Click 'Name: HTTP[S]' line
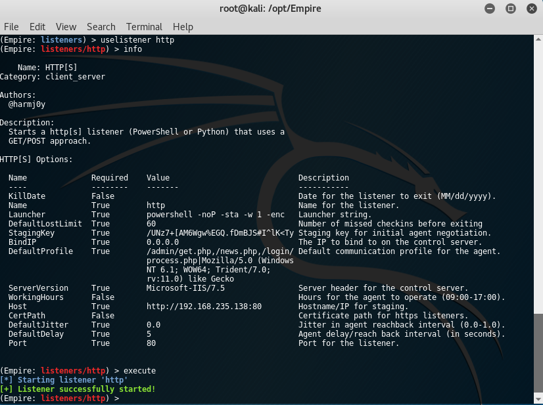 click(x=47, y=68)
